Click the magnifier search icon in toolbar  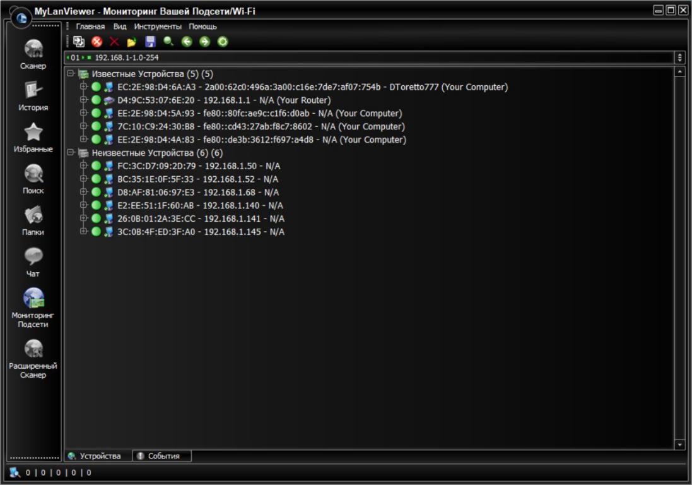pyautogui.click(x=168, y=42)
